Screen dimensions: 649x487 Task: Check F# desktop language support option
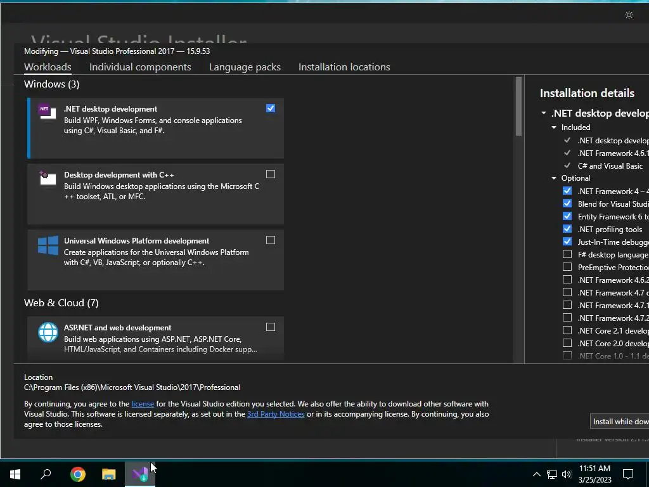[567, 254]
